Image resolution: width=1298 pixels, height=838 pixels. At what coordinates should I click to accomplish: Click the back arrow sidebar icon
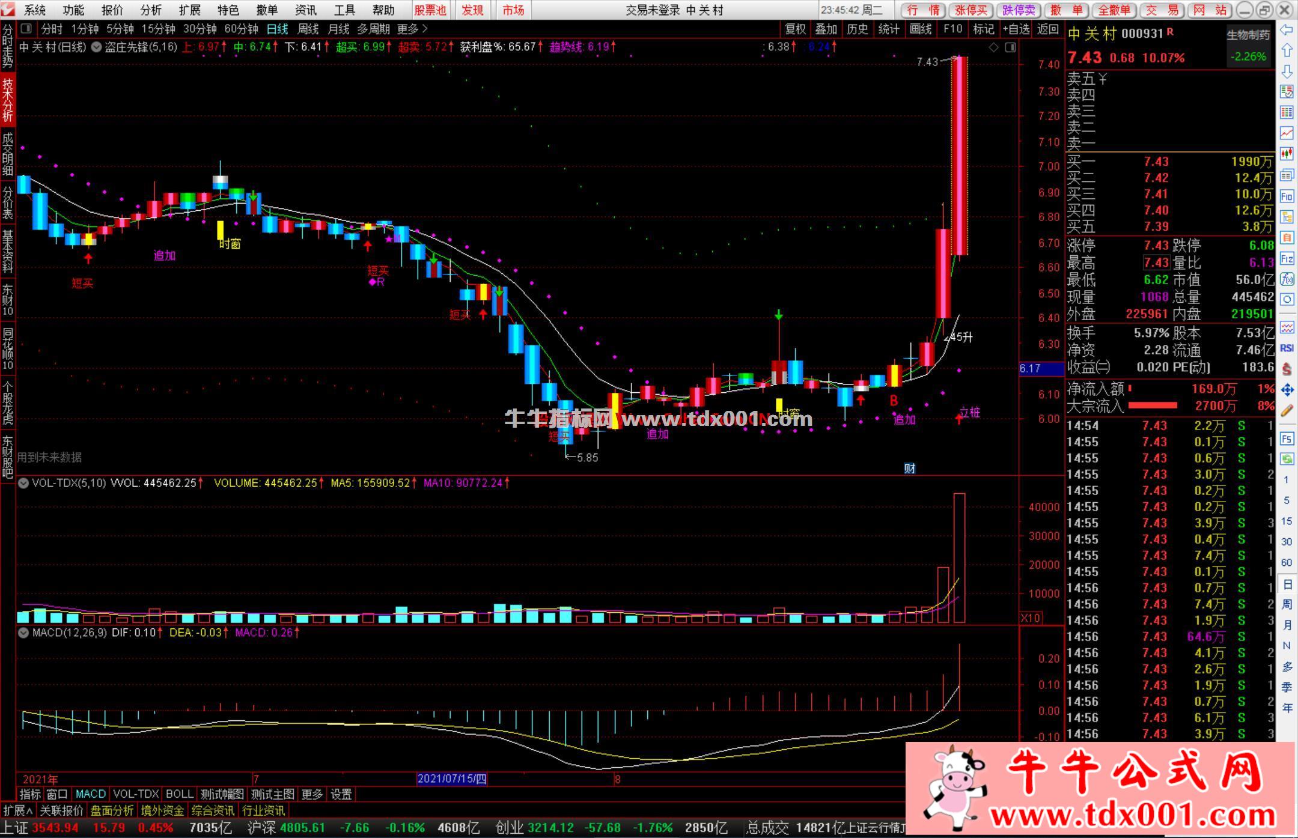point(1287,30)
